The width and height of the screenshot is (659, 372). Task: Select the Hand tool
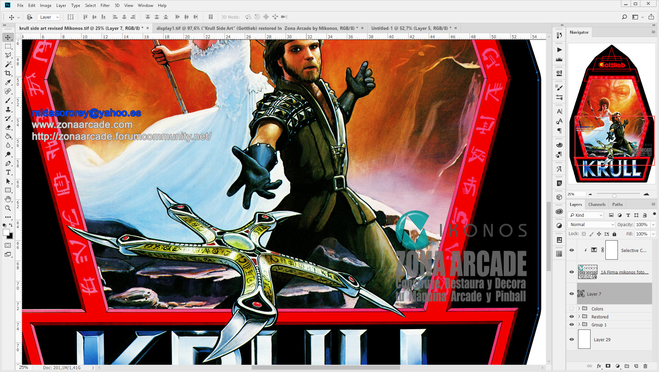(8, 199)
